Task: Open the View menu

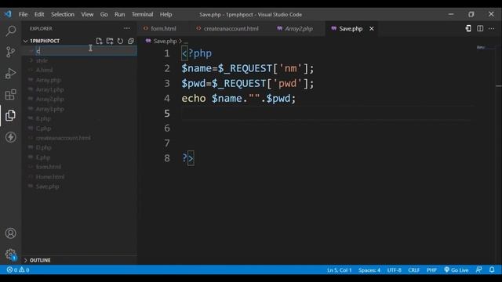Action: (x=87, y=14)
